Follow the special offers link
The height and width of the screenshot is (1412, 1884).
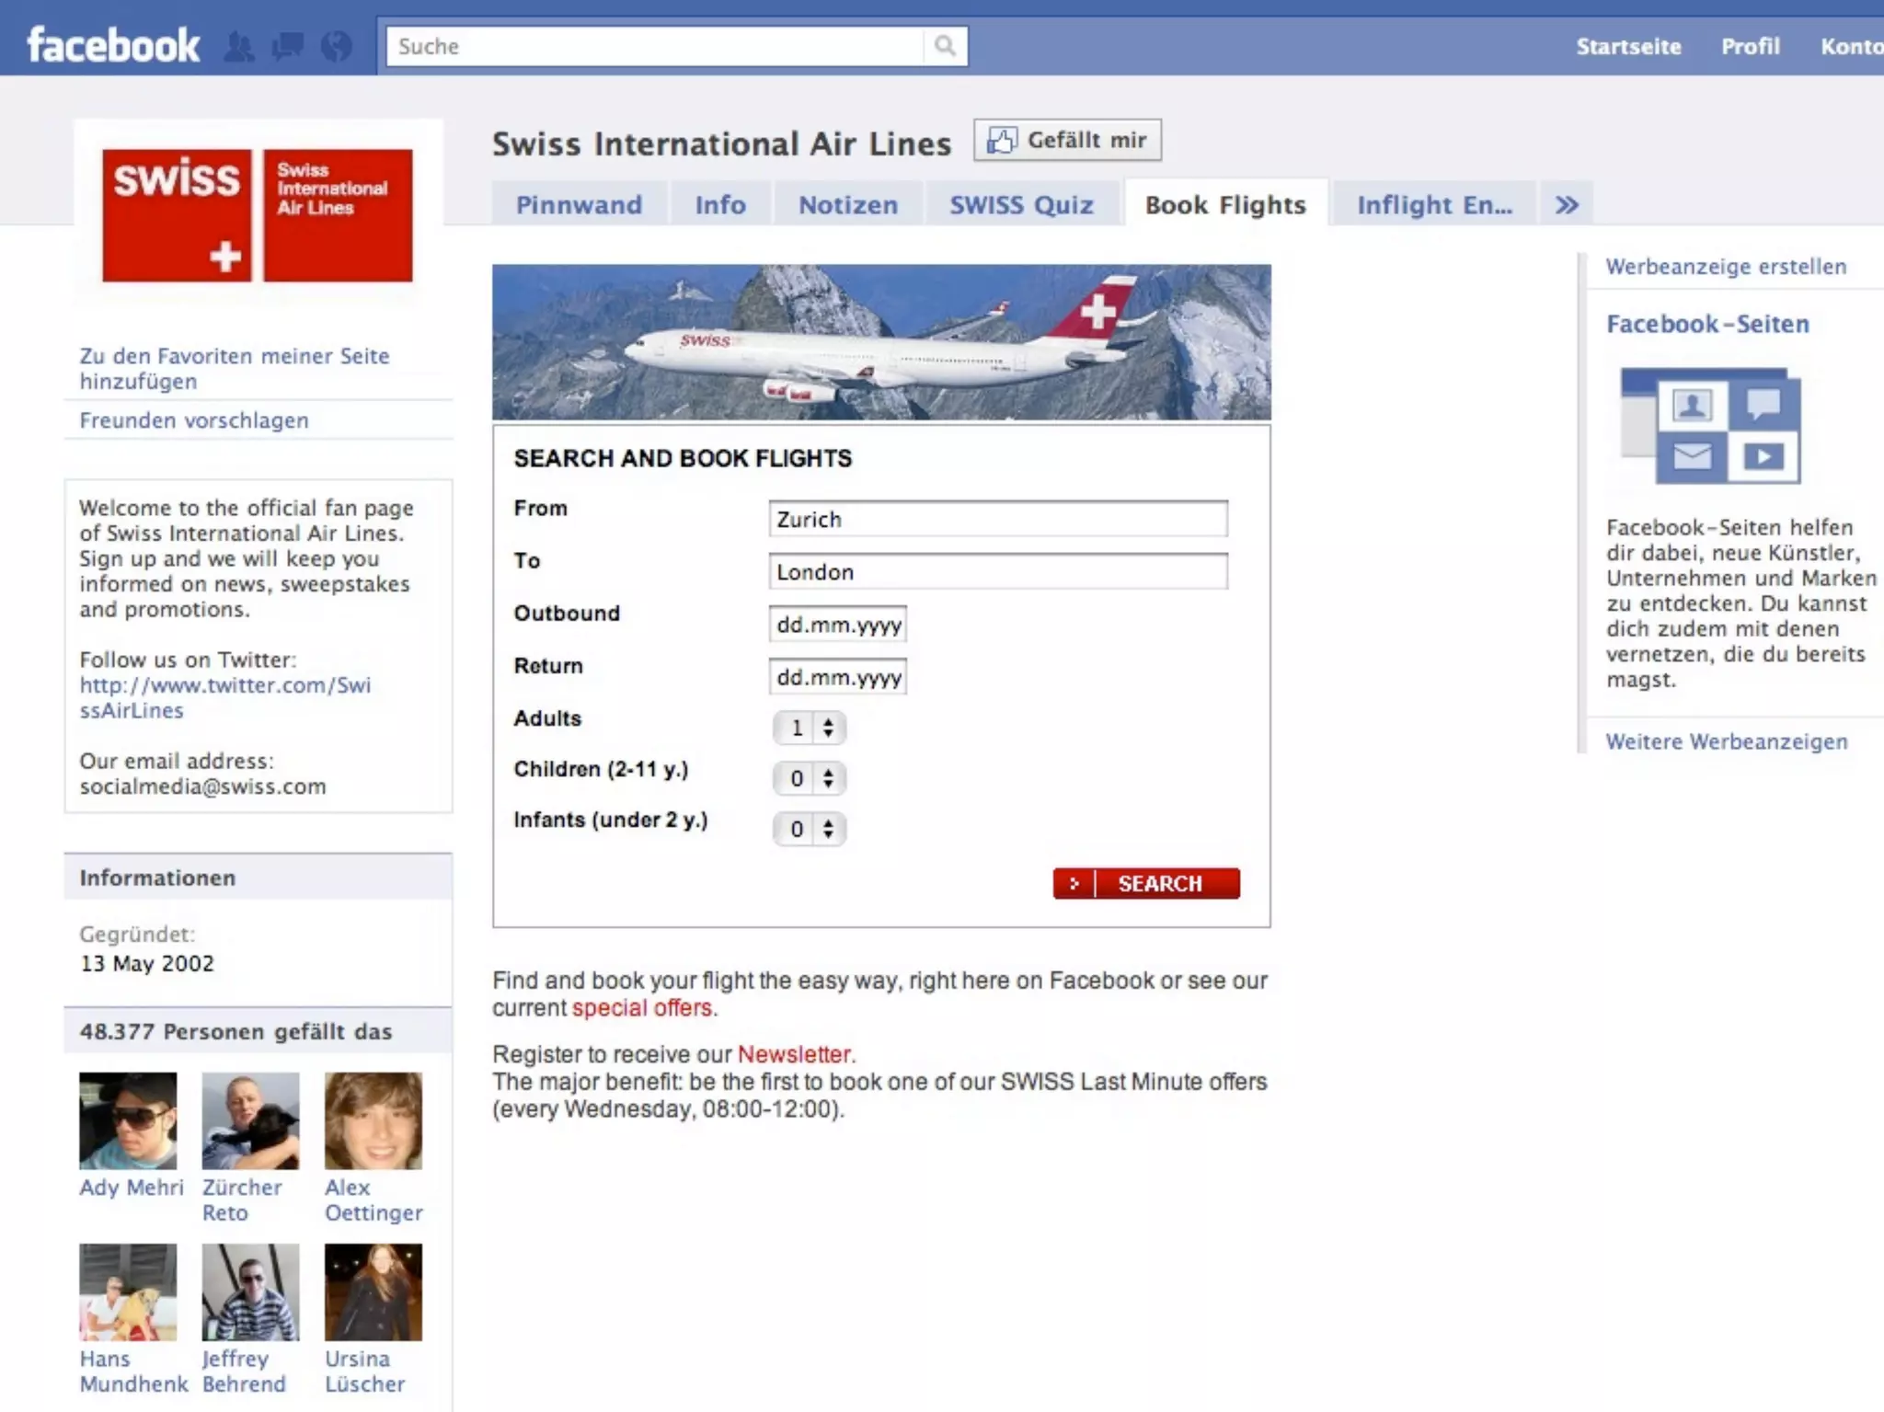641,1008
